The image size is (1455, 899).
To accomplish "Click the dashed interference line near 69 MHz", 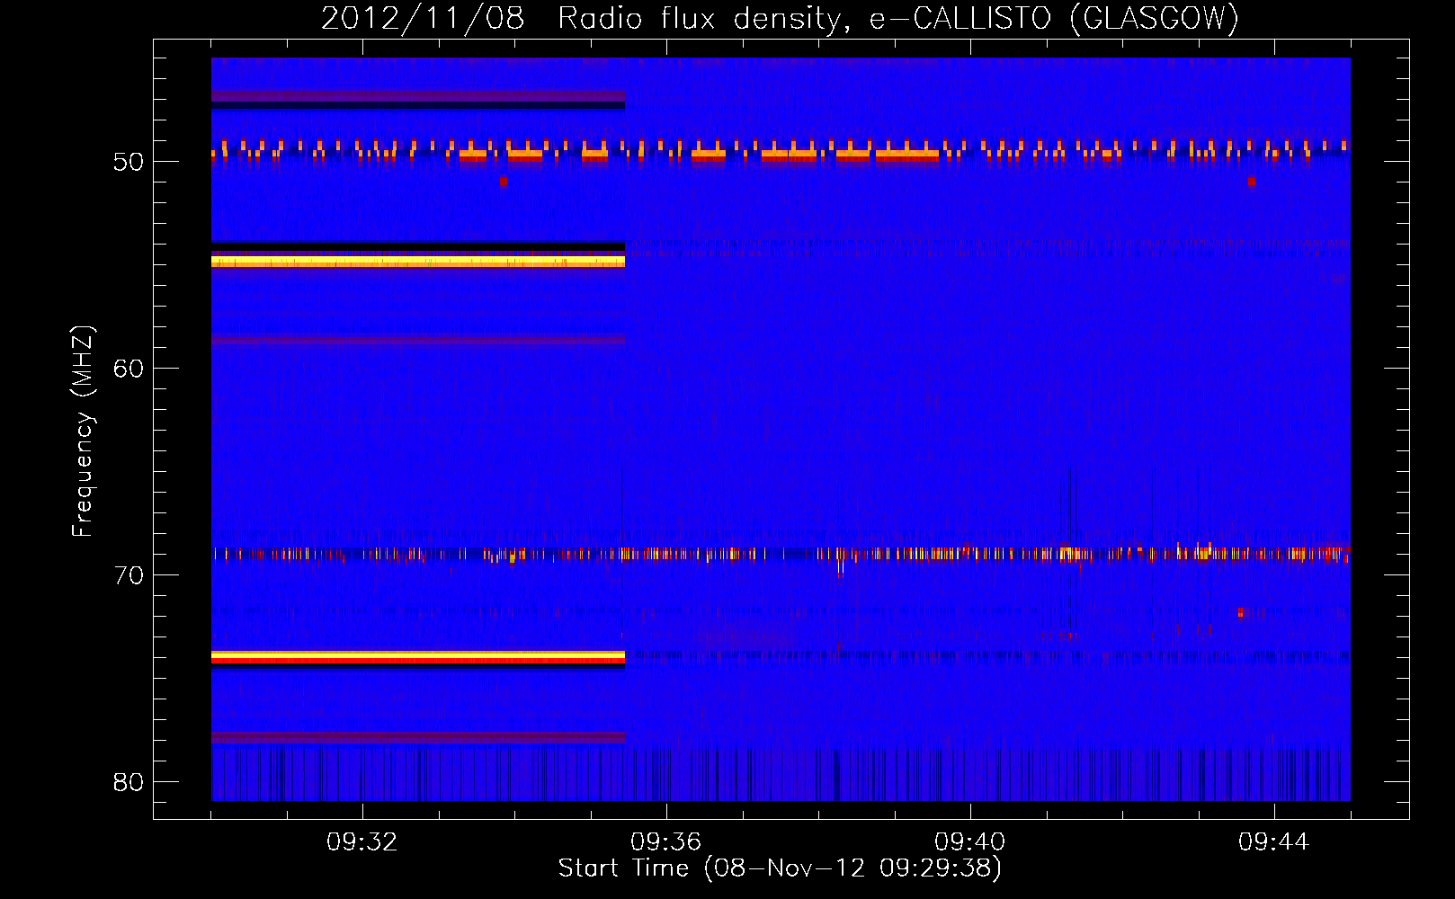I will point(781,554).
